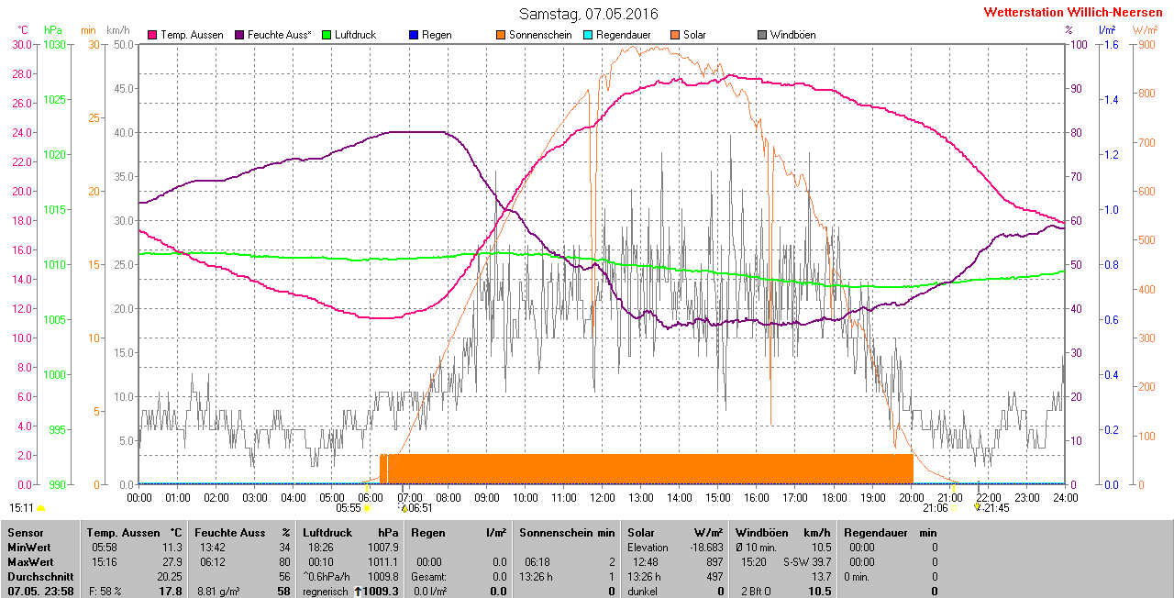Click the 18:00 time axis label
This screenshot has height=598, width=1174.
pyautogui.click(x=834, y=497)
